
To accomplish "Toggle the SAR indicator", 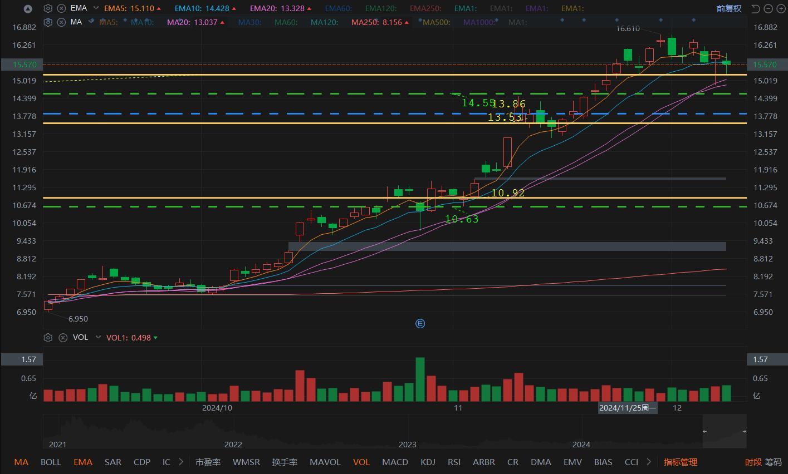I will pos(113,462).
